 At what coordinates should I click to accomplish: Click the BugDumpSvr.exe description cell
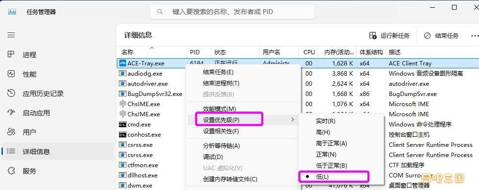click(413, 94)
